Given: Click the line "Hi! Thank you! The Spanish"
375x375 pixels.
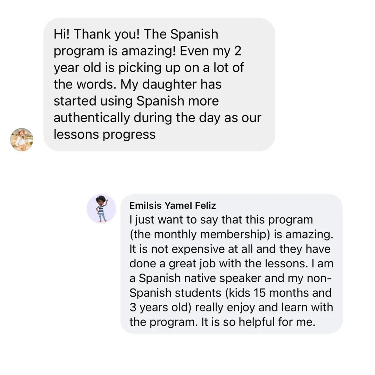Looking at the screenshot, I should coord(136,34).
